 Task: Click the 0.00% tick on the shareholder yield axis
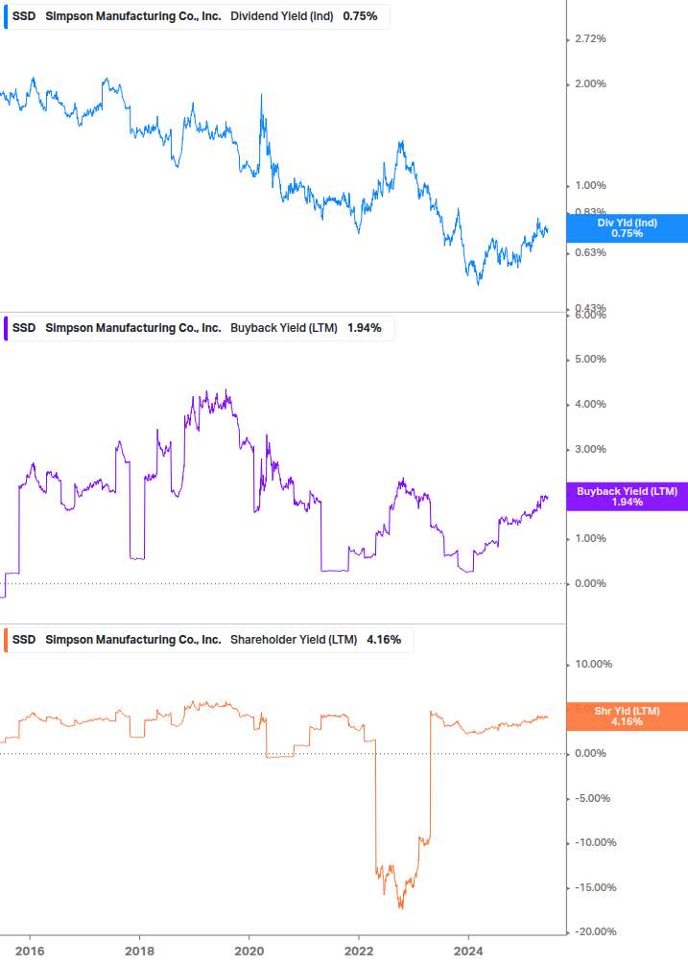coord(590,753)
